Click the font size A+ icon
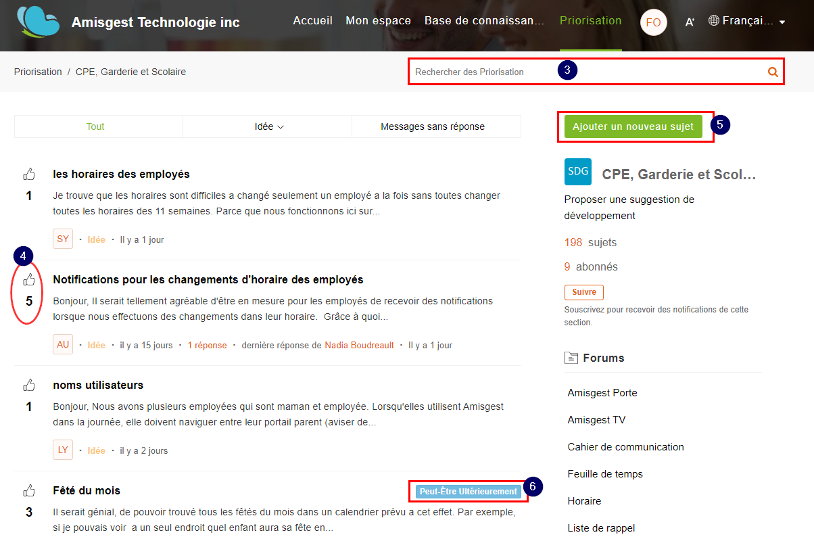Image resolution: width=814 pixels, height=539 pixels. pyautogui.click(x=690, y=22)
